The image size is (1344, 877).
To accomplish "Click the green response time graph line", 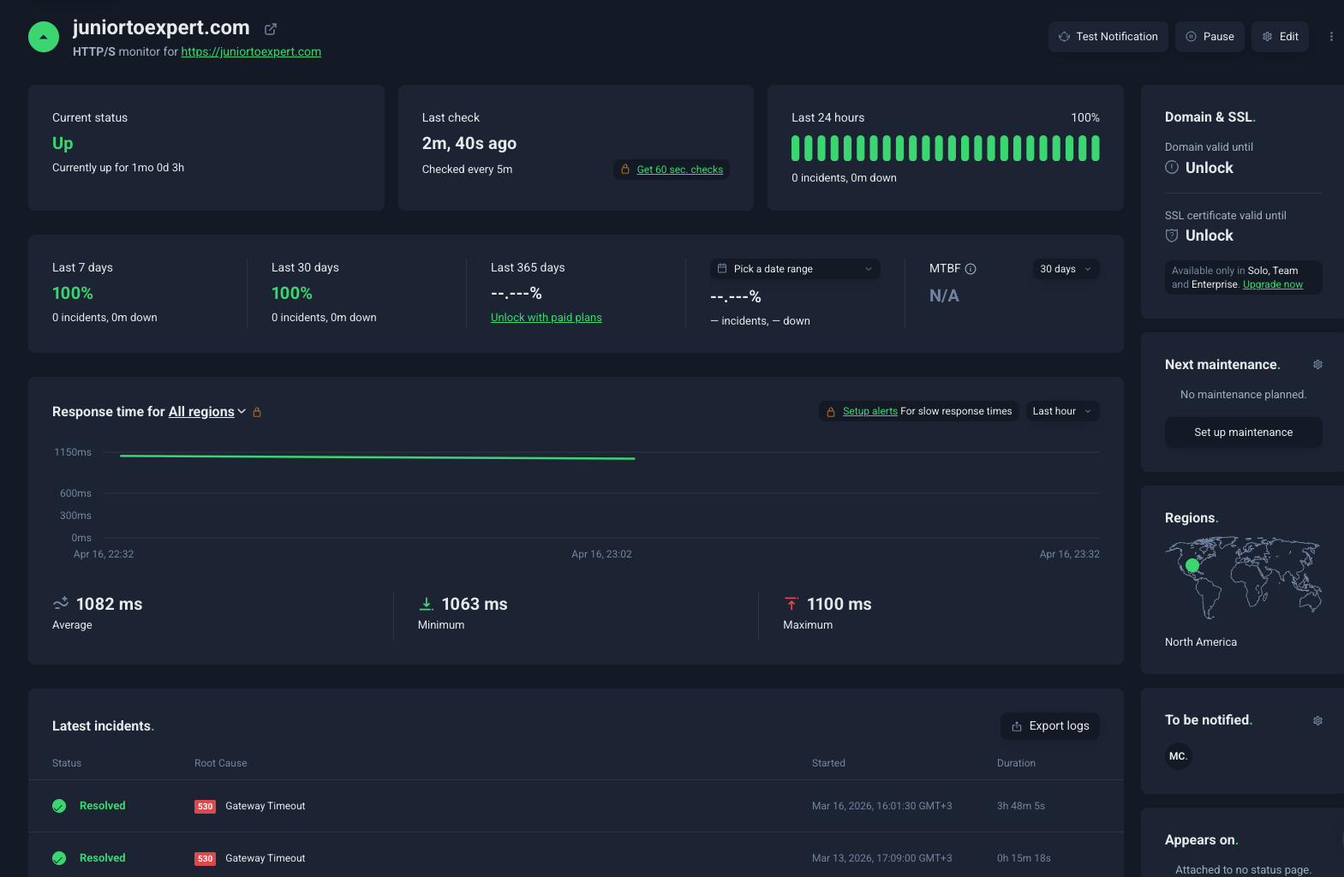I will point(377,457).
